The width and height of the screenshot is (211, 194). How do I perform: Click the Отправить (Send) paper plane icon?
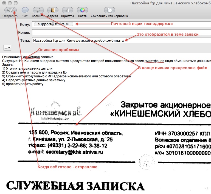tap(10, 10)
